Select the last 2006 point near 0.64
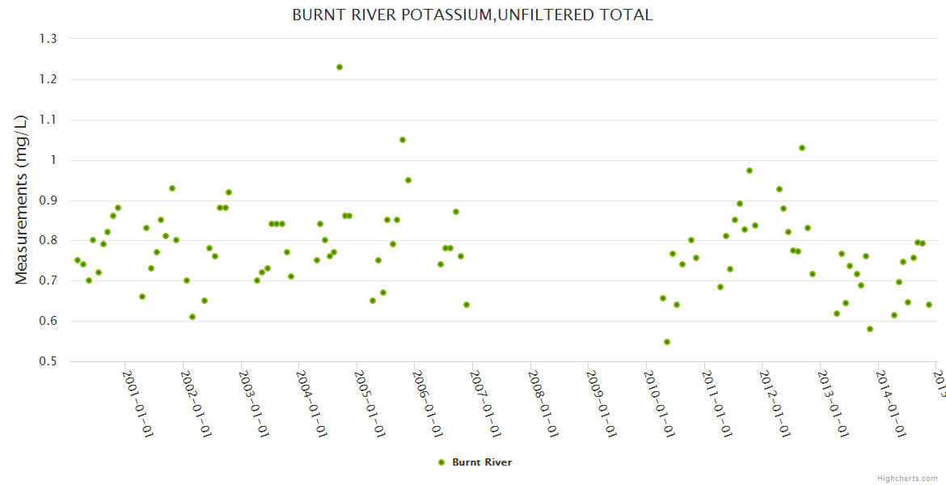The height and width of the screenshot is (485, 946). (467, 305)
